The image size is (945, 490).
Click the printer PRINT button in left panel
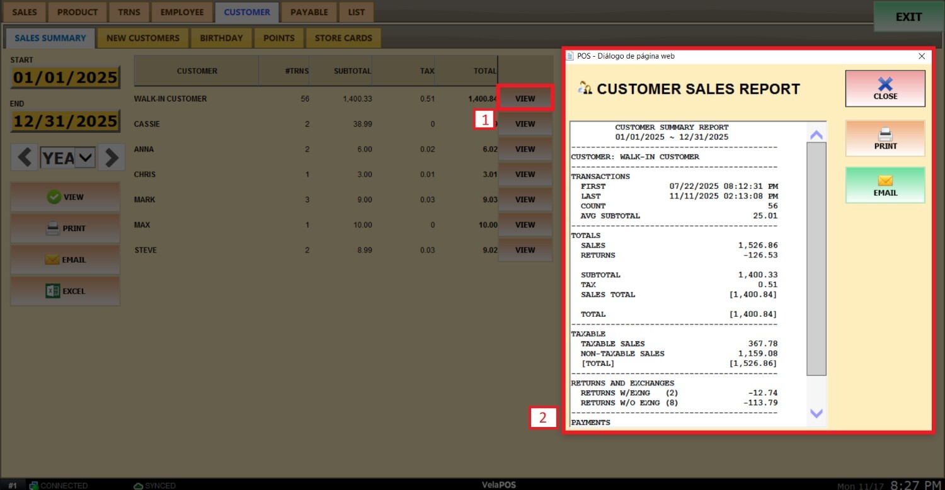(66, 229)
